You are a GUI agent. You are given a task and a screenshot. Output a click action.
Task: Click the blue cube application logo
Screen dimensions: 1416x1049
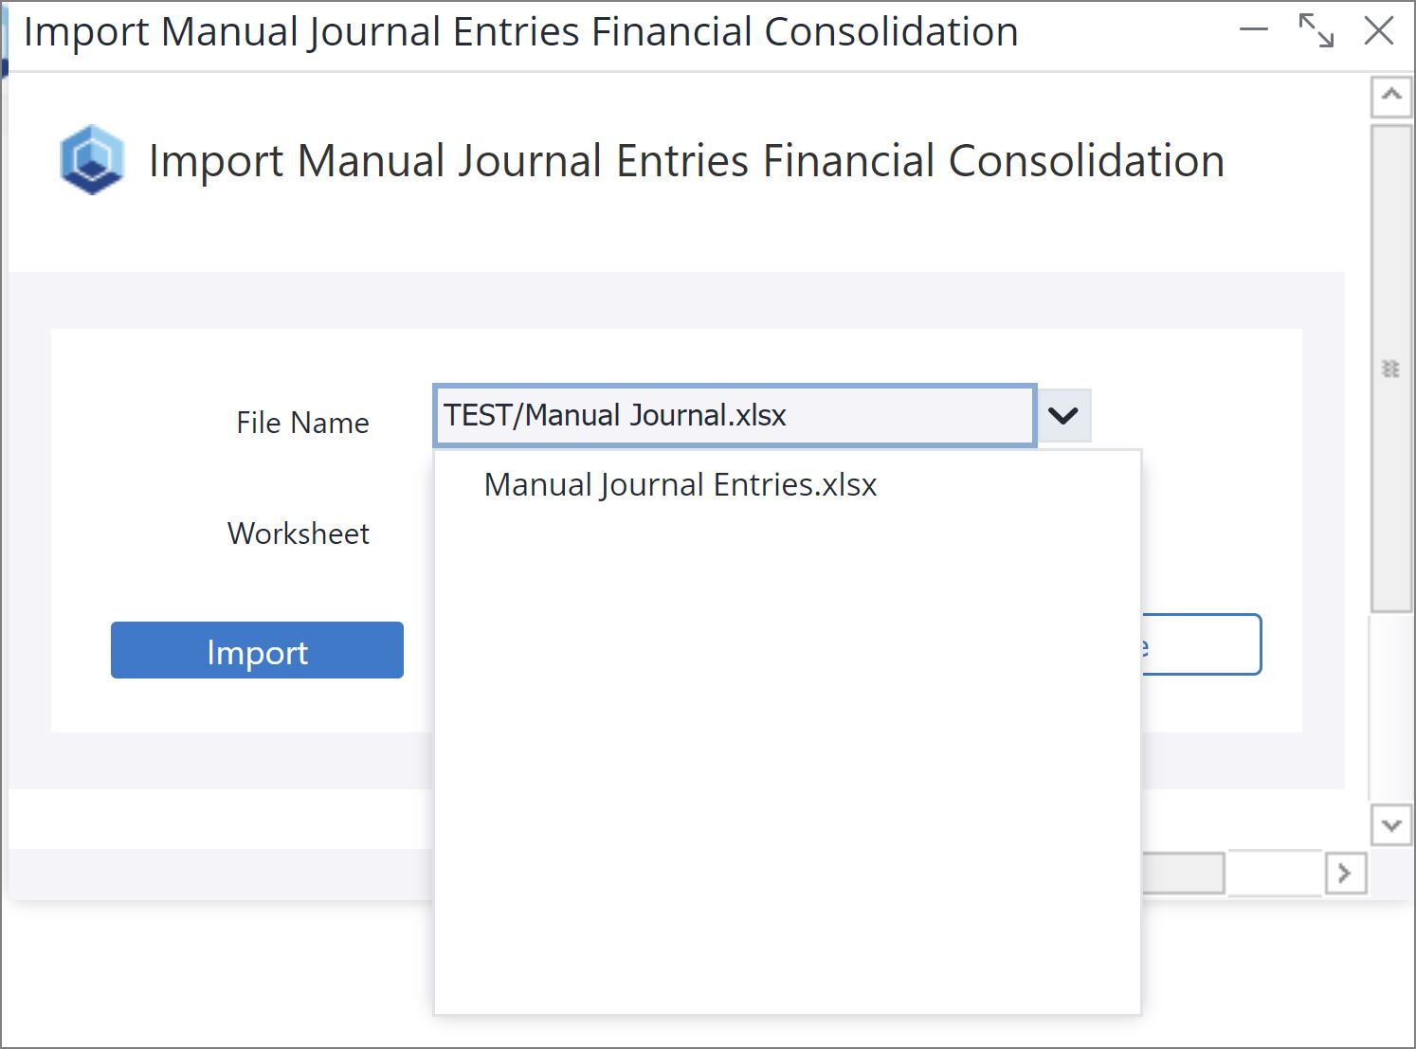(92, 159)
